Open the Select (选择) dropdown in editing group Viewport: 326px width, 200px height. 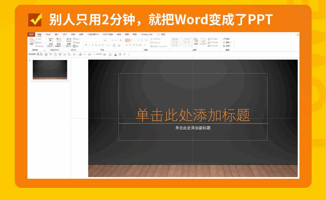(227, 46)
